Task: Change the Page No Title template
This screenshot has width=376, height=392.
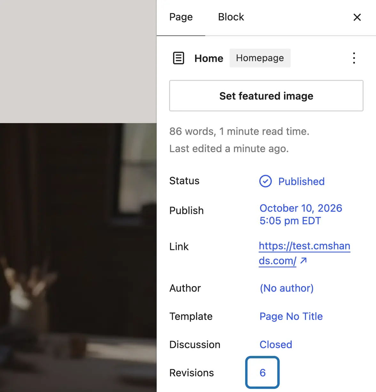Action: click(291, 316)
